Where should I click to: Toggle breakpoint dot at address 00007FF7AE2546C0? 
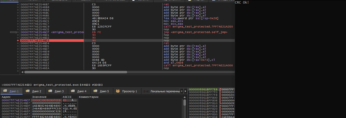click(x=18, y=18)
